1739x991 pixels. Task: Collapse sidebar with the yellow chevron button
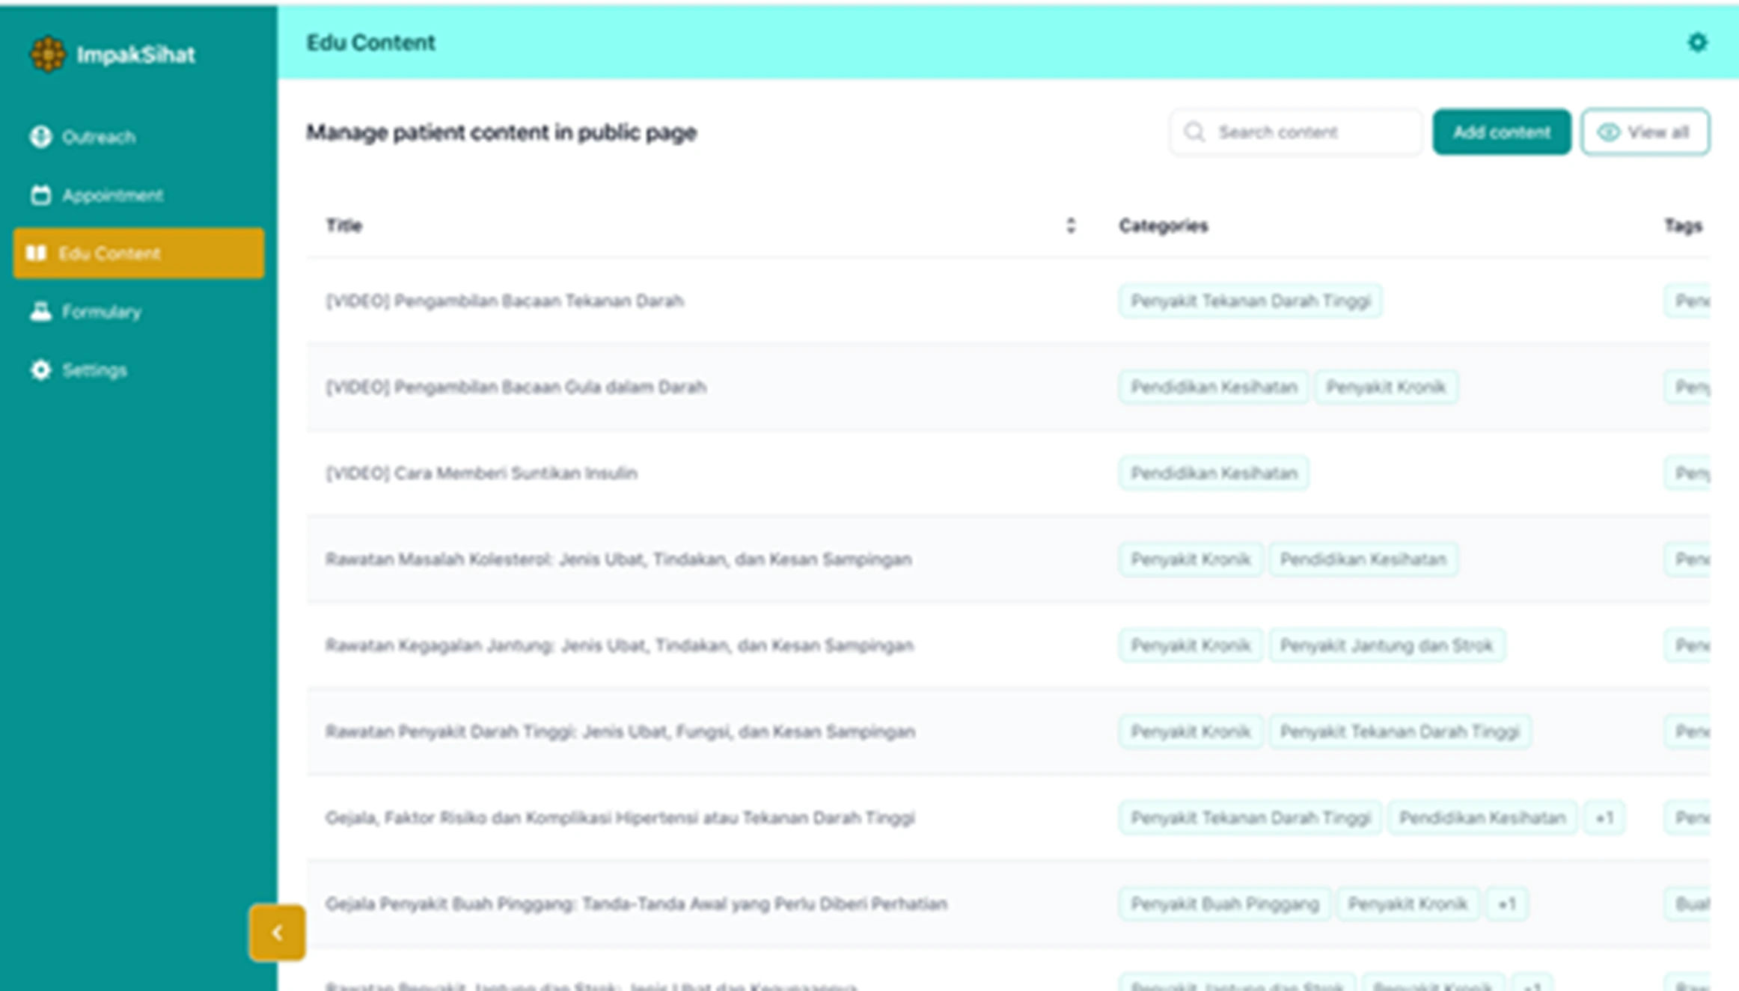(277, 932)
